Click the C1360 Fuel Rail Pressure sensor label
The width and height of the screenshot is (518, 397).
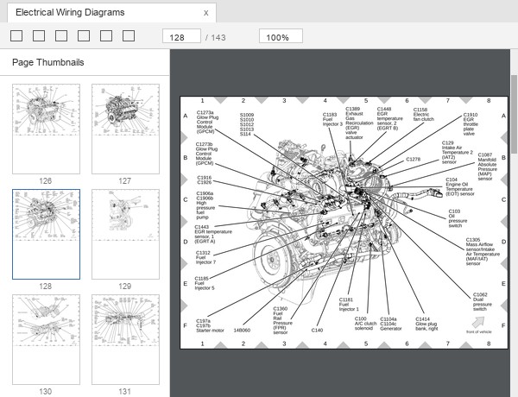(x=282, y=320)
